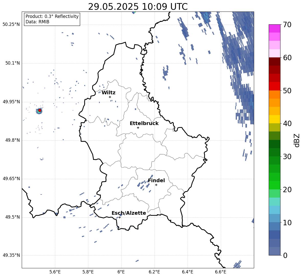Click the "Product: 0.3° Reflectivity" label
The width and height of the screenshot is (303, 277).
pyautogui.click(x=52, y=16)
